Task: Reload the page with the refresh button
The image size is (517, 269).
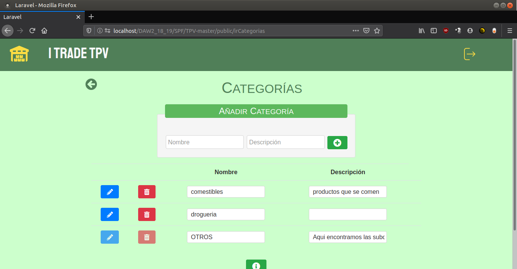Action: pyautogui.click(x=33, y=31)
